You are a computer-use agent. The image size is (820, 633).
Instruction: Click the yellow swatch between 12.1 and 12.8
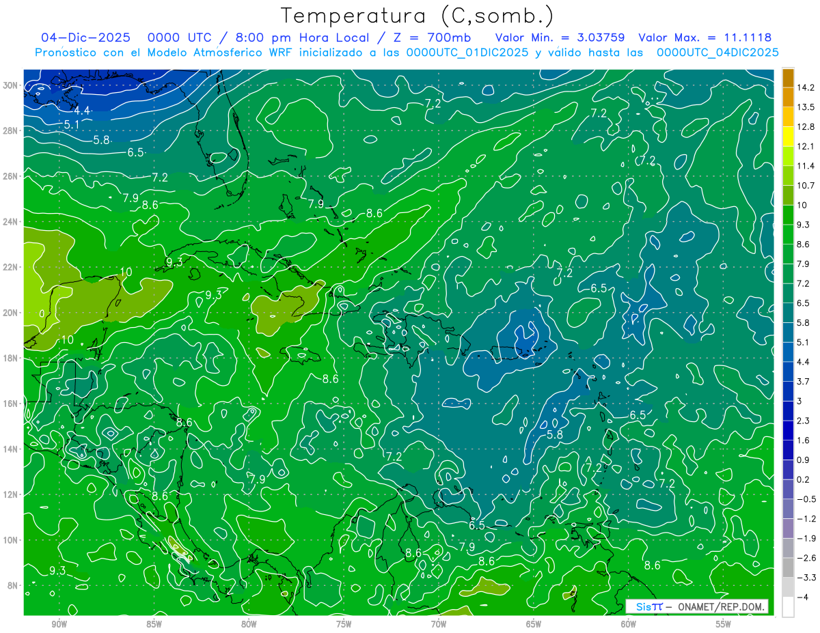(x=788, y=137)
